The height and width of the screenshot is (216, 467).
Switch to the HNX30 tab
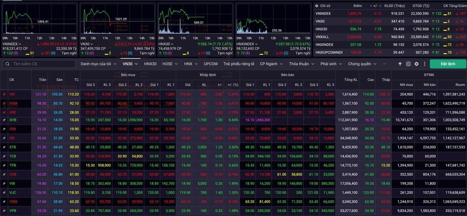pos(150,64)
